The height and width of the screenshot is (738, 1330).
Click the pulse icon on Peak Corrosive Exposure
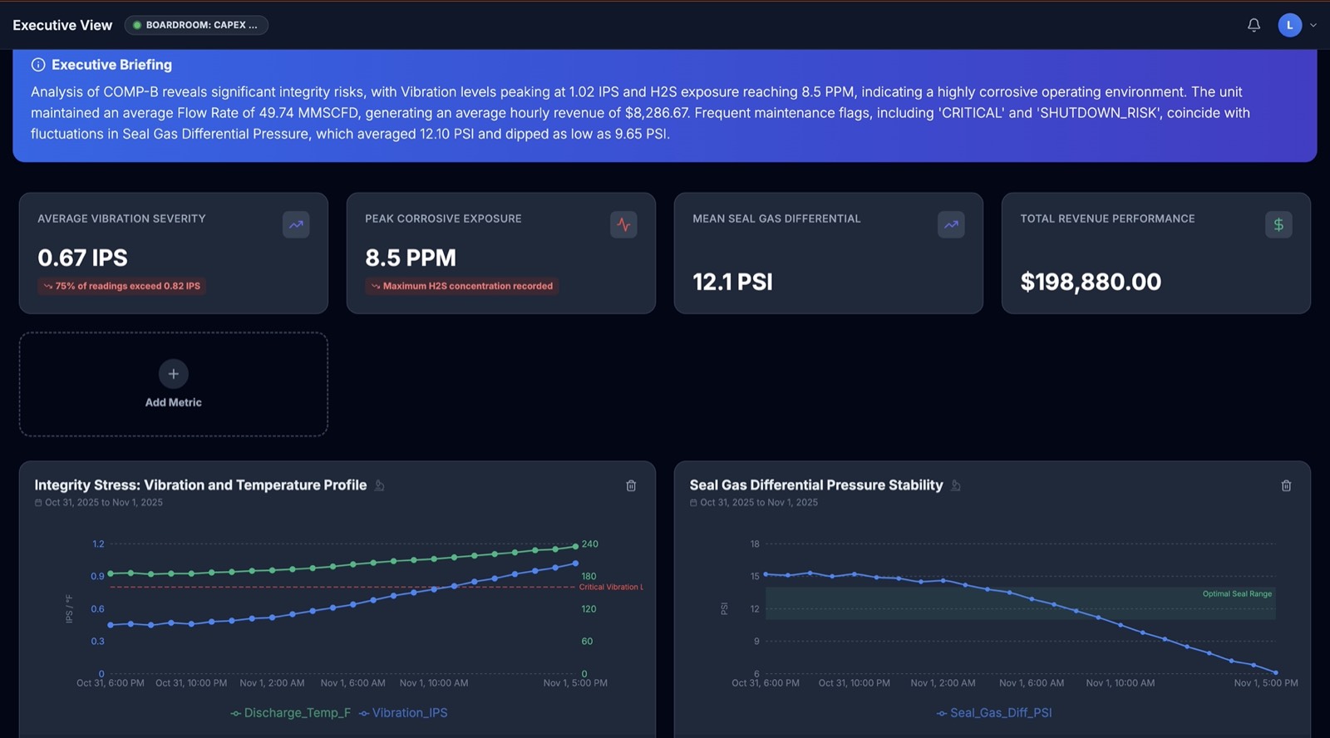623,224
